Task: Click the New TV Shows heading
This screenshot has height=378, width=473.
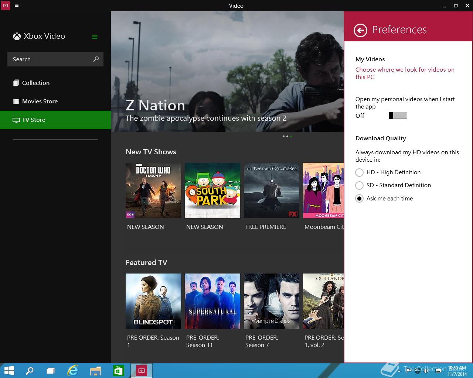Action: point(151,152)
